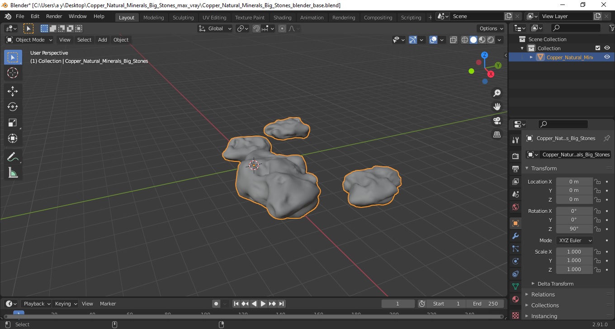Select the Transform tool
The width and height of the screenshot is (615, 329).
[13, 138]
